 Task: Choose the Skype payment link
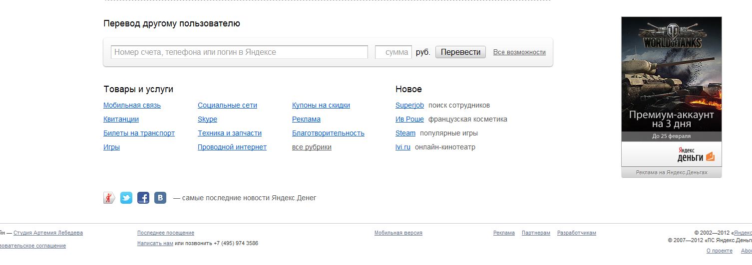point(207,120)
